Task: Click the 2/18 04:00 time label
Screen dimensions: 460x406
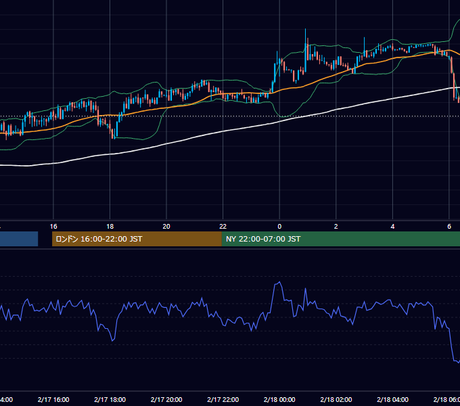Action: click(392, 399)
